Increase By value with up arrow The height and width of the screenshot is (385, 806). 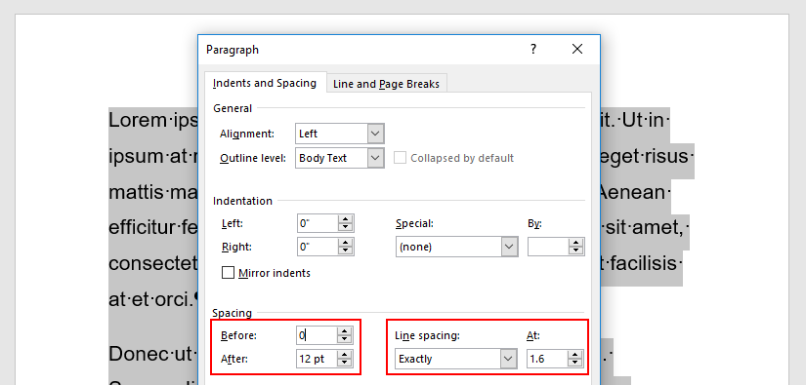576,243
